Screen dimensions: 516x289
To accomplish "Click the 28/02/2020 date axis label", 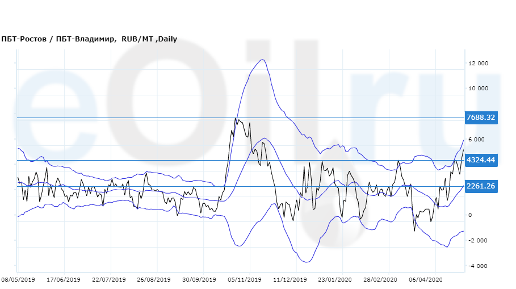I will pyautogui.click(x=380, y=280).
